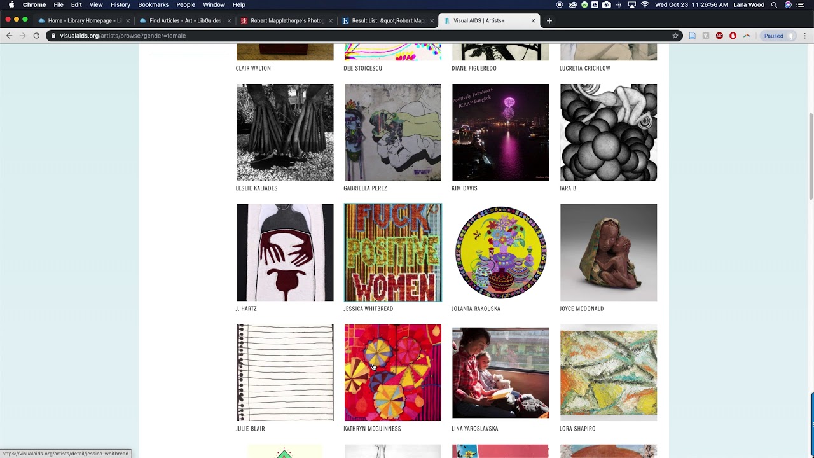Close the Result List tab
814x458 pixels.
coord(432,20)
